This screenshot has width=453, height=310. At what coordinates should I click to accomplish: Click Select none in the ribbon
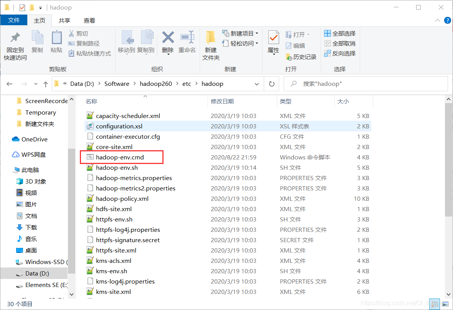pos(340,44)
